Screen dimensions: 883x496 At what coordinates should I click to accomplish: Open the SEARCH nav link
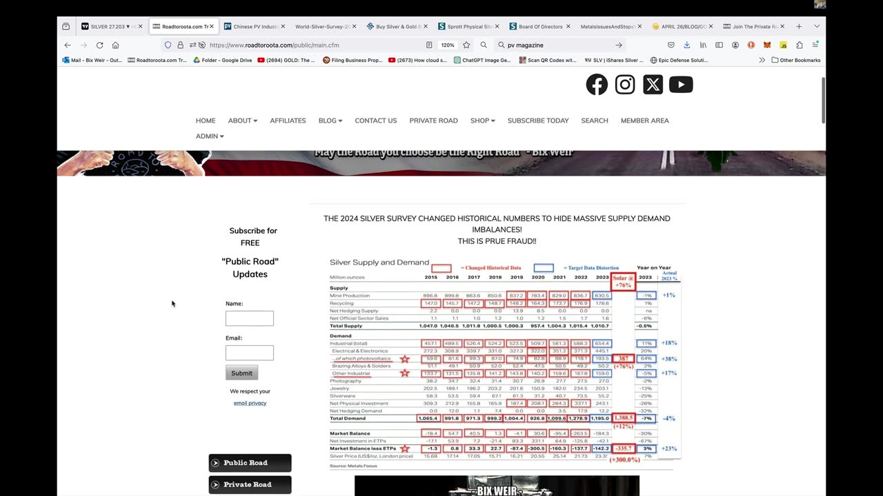595,121
